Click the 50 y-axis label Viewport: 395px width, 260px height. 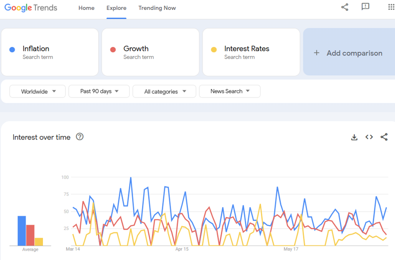66,211
